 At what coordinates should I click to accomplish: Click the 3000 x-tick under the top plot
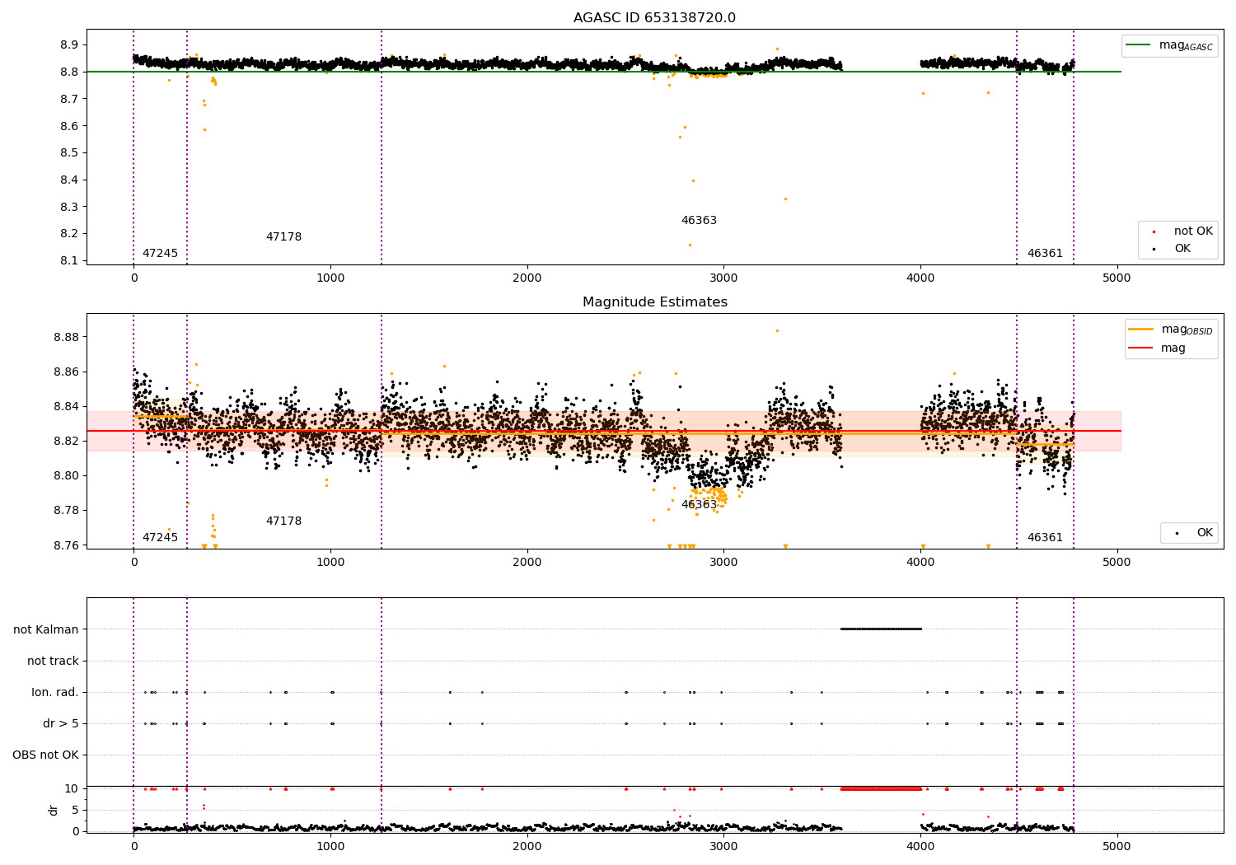pyautogui.click(x=723, y=278)
